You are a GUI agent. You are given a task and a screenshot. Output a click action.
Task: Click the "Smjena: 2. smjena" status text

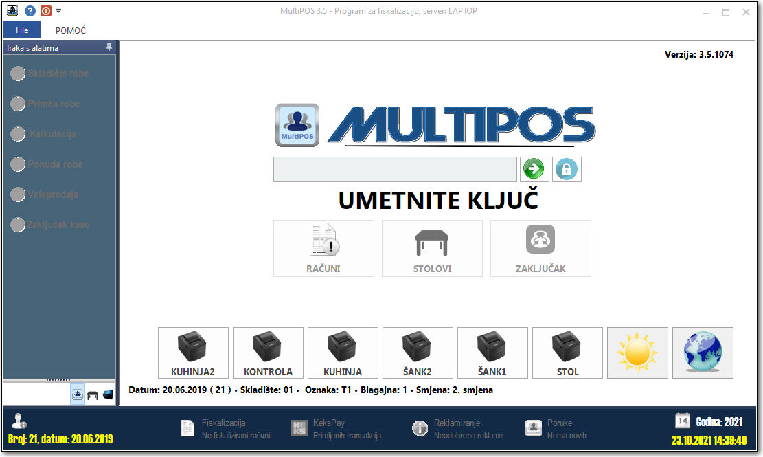tap(455, 390)
